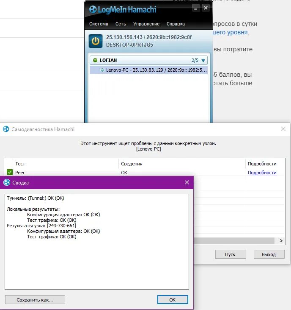Open the Управление menu
The height and width of the screenshot is (310, 291).
146,24
